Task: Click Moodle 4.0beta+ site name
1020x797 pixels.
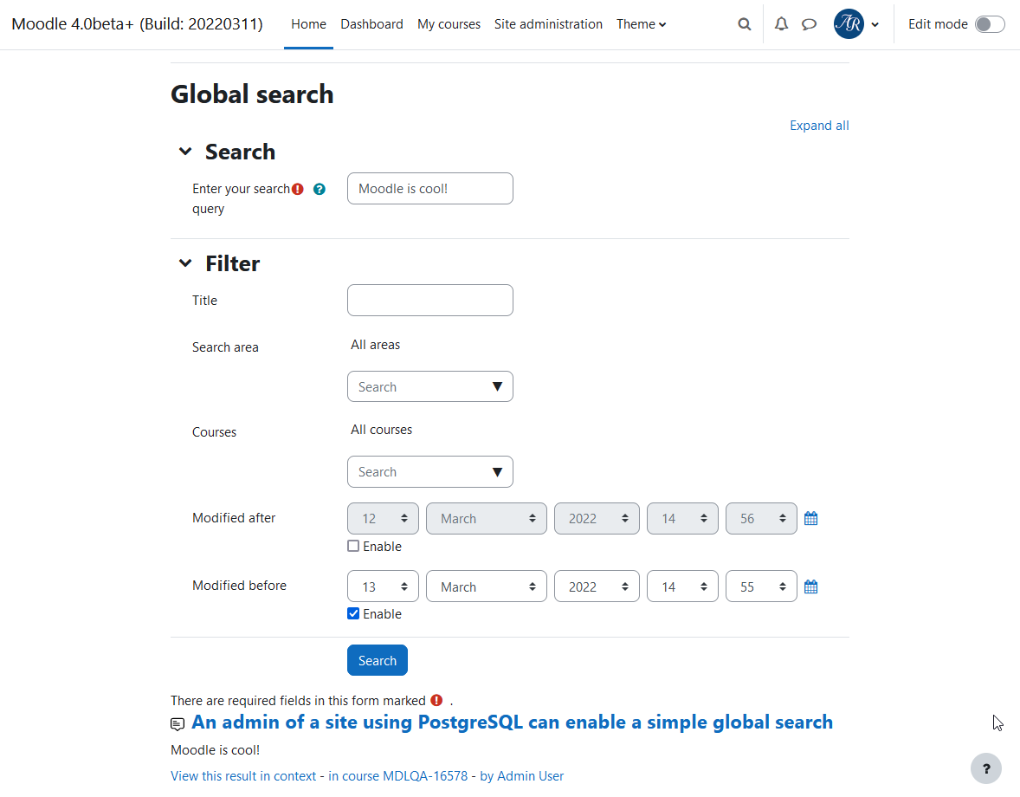Action: 138,24
